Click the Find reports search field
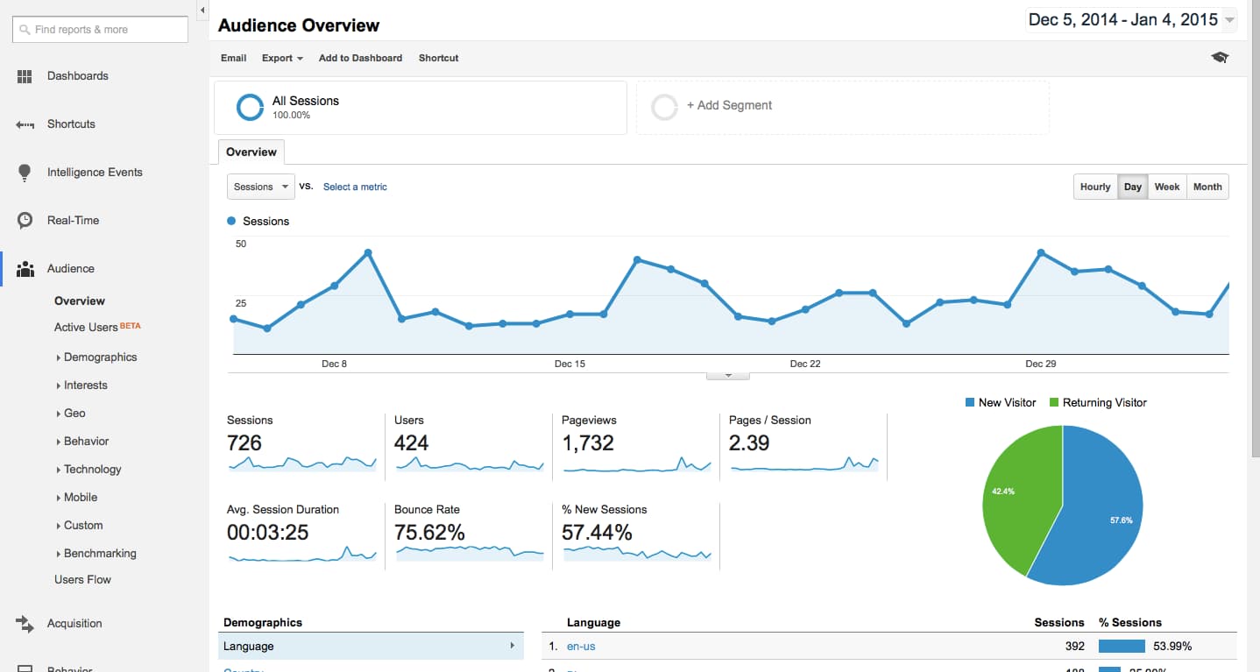 [101, 30]
